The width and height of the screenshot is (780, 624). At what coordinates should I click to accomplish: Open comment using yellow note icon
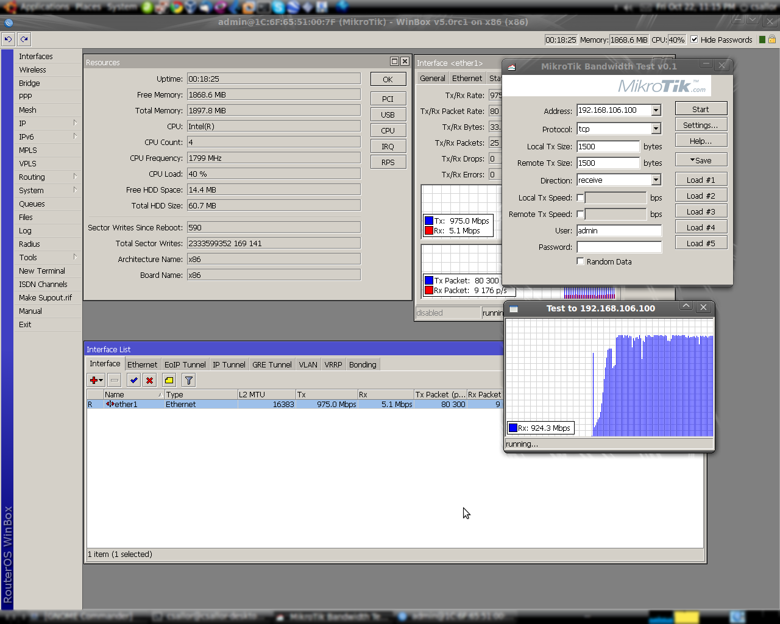coord(169,380)
